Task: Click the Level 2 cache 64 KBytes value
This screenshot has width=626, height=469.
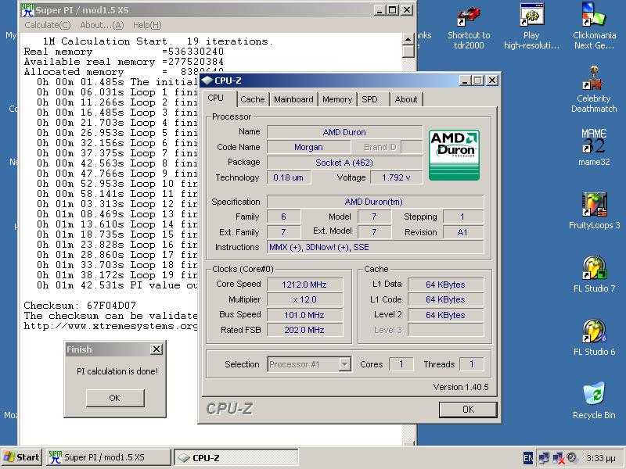Action: tap(445, 315)
